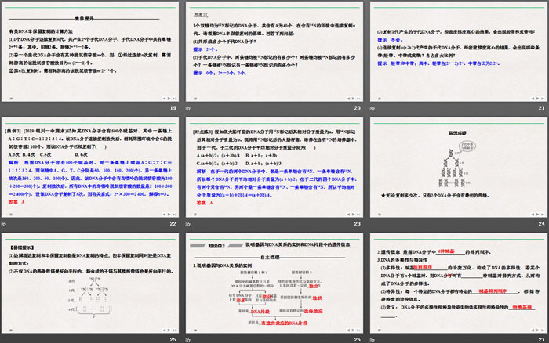Click the slide number 25 label
Image resolution: width=549 pixels, height=343 pixels.
click(173, 339)
